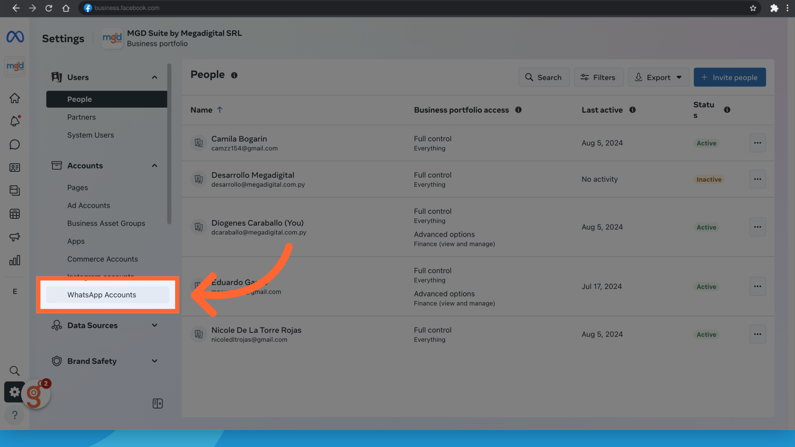Open the megaphone ads icon
Screen dimensions: 795x447
[x=15, y=237]
